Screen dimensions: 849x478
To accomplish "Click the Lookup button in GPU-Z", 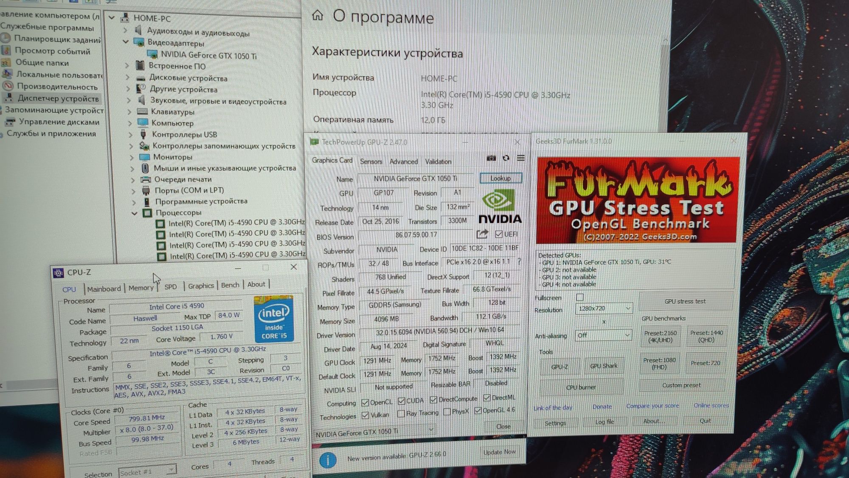I will pyautogui.click(x=500, y=178).
